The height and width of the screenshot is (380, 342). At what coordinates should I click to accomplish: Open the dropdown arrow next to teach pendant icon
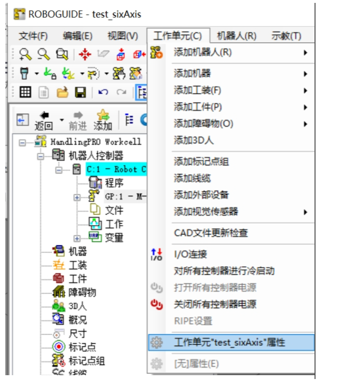click(x=37, y=73)
